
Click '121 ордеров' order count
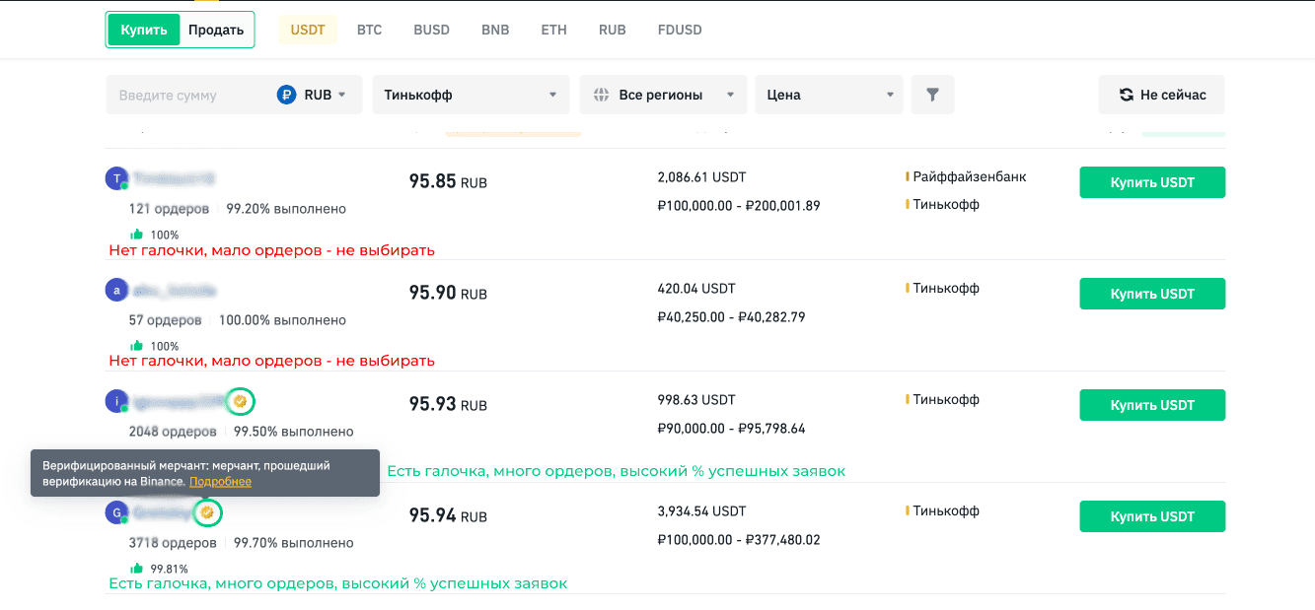[169, 209]
